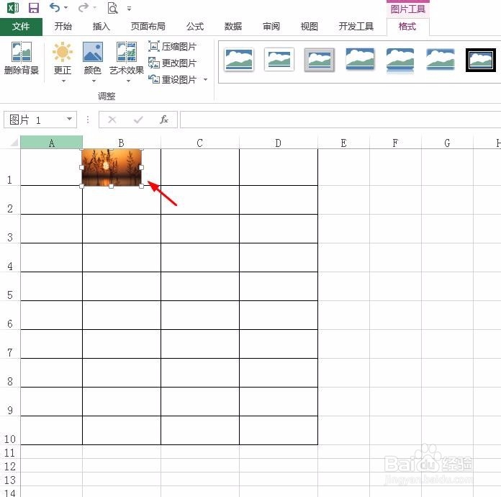501x497 pixels.
Task: Select column D header
Action: tap(279, 143)
